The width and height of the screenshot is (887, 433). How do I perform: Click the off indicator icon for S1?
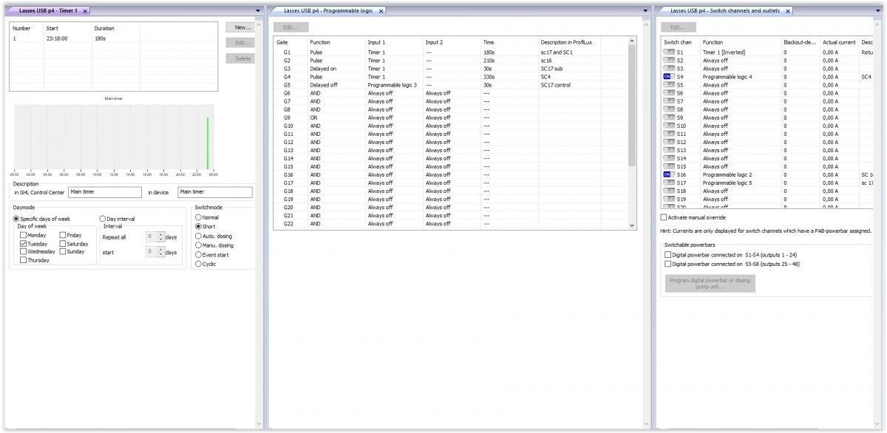click(668, 52)
